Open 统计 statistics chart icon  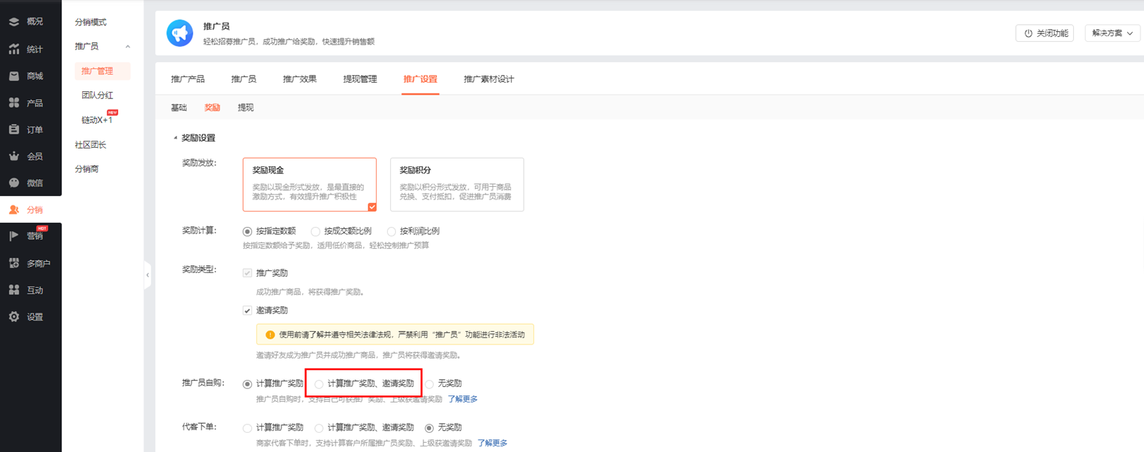(14, 49)
